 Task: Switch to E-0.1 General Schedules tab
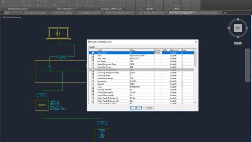(35, 13)
